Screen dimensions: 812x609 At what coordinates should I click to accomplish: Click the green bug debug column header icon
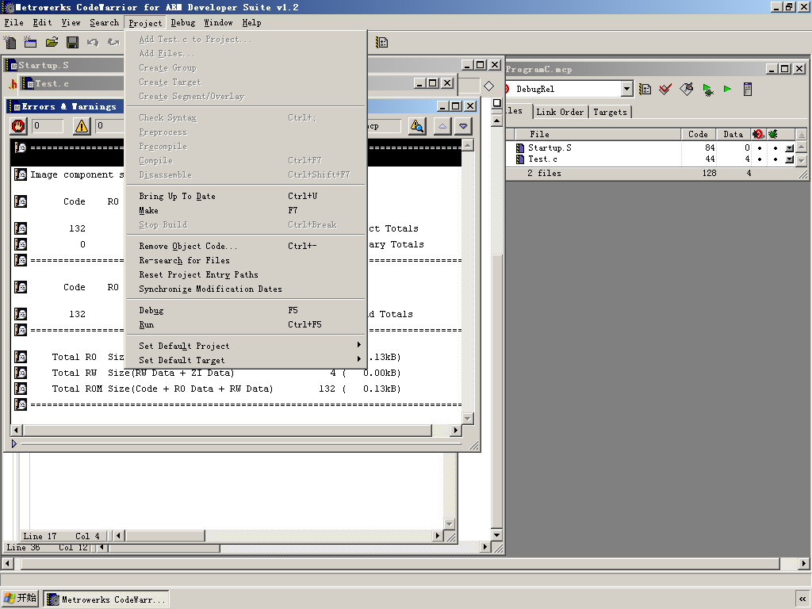772,135
